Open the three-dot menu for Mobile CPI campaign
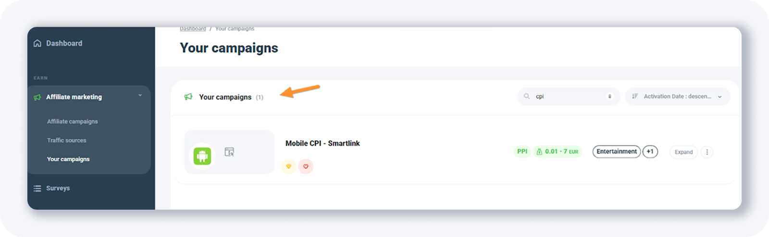Screen dimensions: 769x237 [x=707, y=152]
